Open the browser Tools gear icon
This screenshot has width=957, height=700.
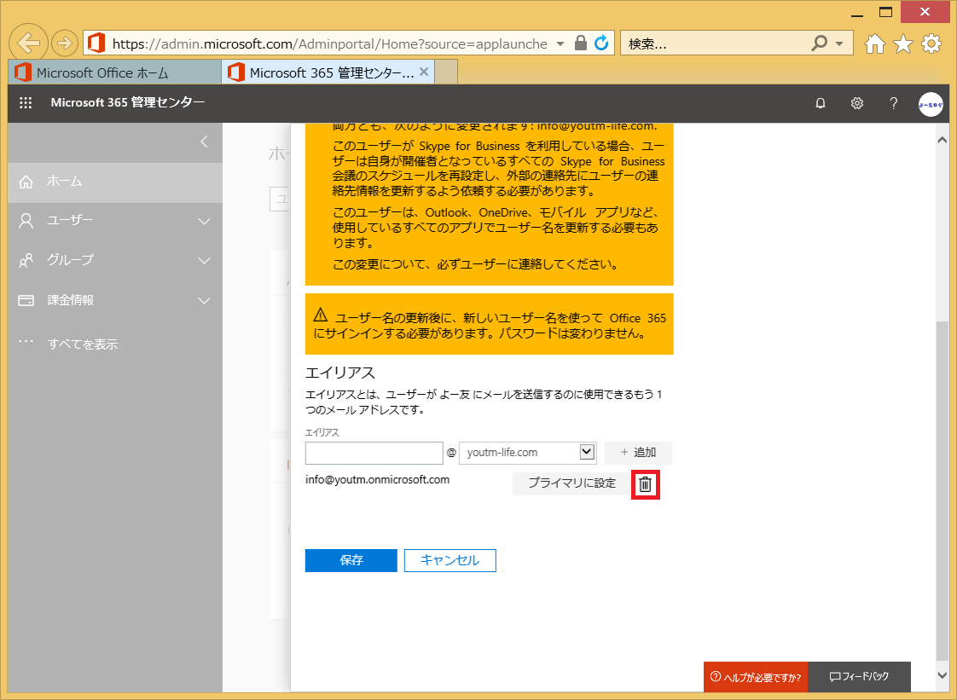point(931,43)
